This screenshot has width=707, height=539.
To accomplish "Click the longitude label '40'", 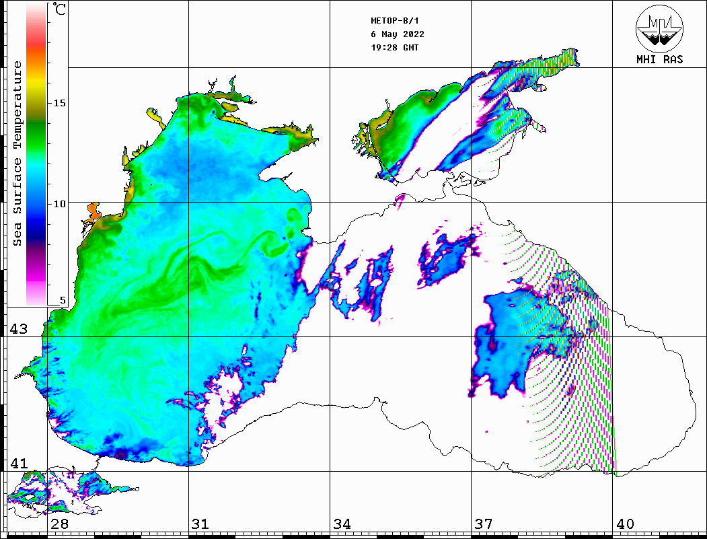I will [625, 524].
